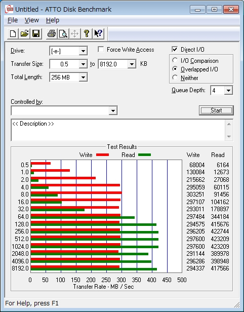Click the read value 344184
The image size is (244, 312).
tap(220, 216)
